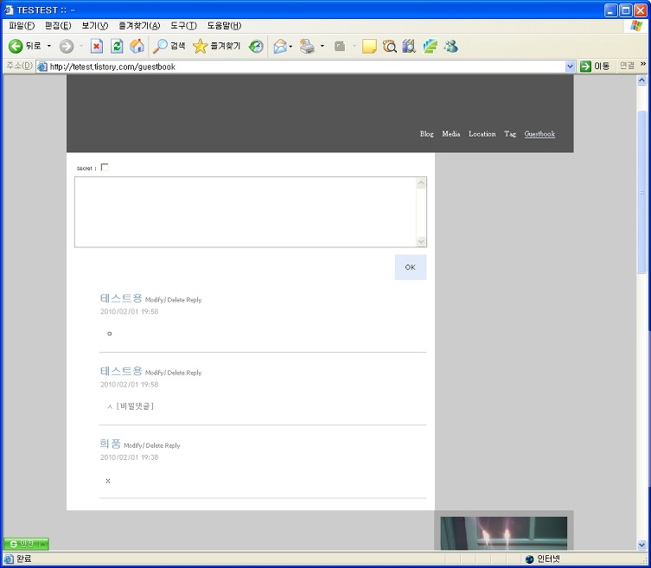Click the textarea scroll-up arrow

tap(421, 182)
